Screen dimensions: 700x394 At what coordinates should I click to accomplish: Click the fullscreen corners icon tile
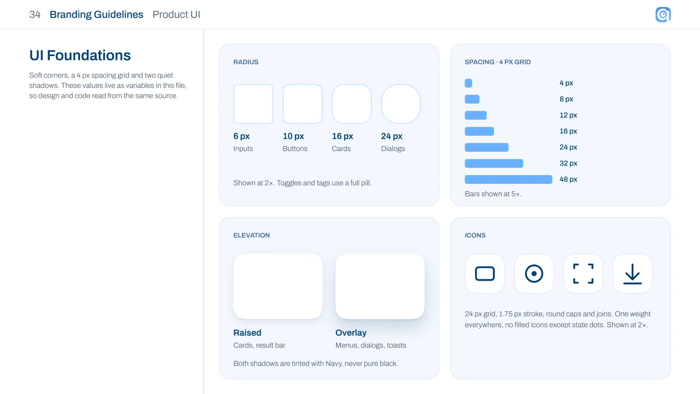click(583, 274)
